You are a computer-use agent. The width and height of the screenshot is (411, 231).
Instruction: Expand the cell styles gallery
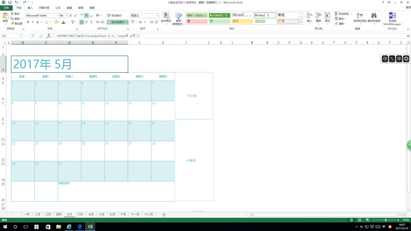click(x=301, y=23)
